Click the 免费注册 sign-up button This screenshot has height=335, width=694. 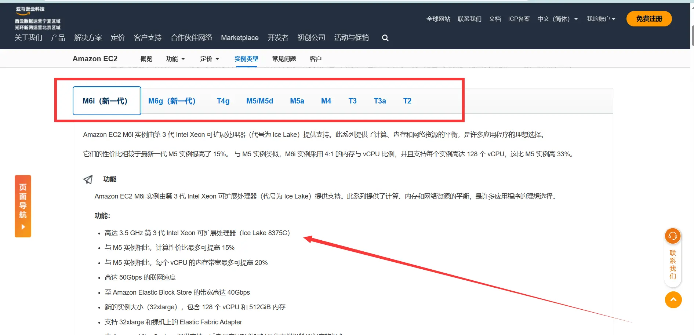[x=649, y=19]
